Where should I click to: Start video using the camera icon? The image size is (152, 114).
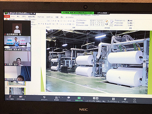coord(21,97)
